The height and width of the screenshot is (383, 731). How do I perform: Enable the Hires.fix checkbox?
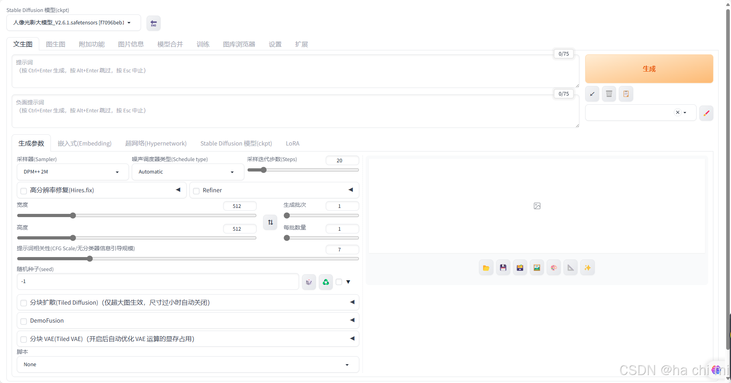click(24, 191)
